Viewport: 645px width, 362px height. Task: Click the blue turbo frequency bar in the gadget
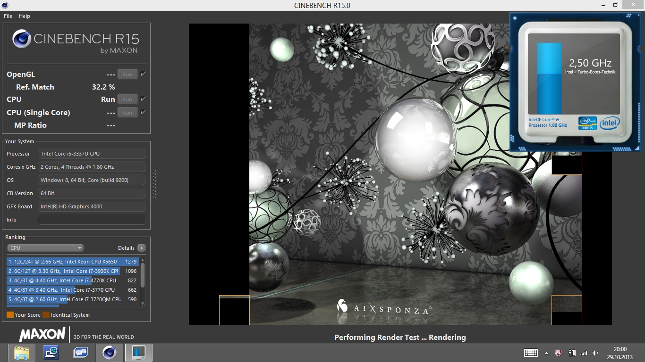pos(549,79)
